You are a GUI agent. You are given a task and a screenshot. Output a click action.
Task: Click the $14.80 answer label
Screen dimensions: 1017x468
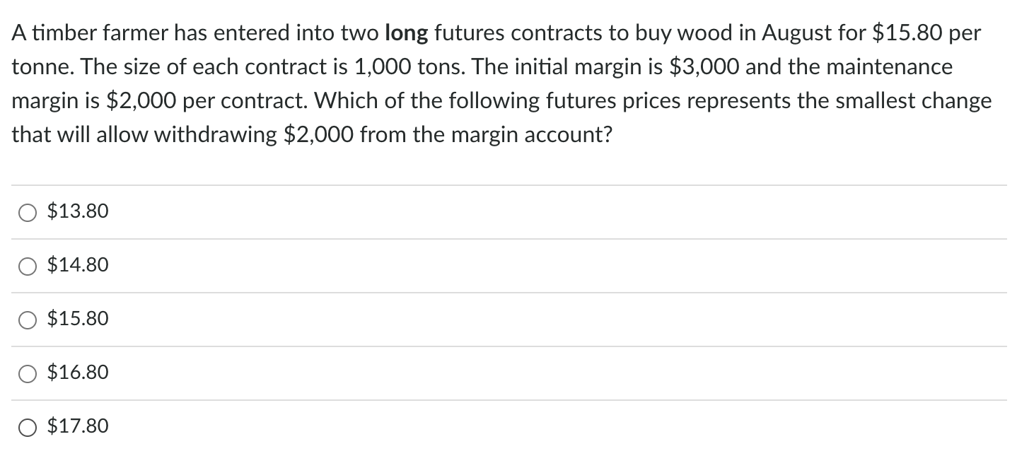[77, 265]
